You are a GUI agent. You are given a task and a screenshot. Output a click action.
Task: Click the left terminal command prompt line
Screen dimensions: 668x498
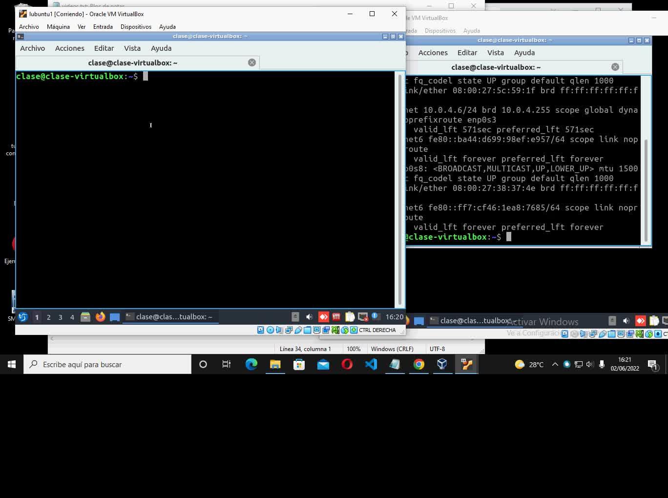82,76
